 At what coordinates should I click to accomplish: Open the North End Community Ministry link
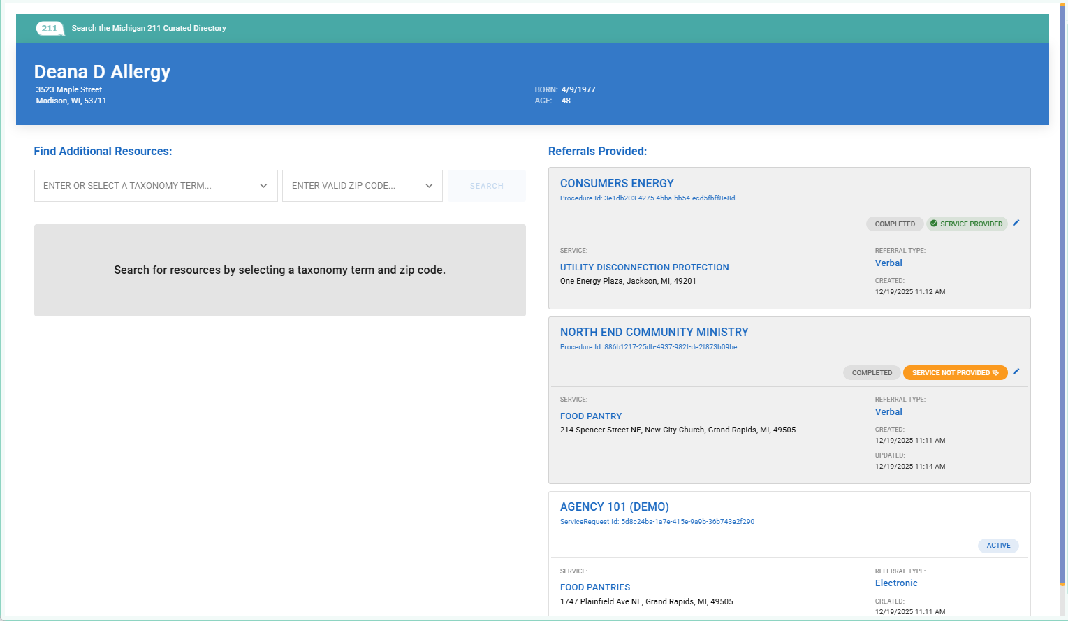point(654,332)
